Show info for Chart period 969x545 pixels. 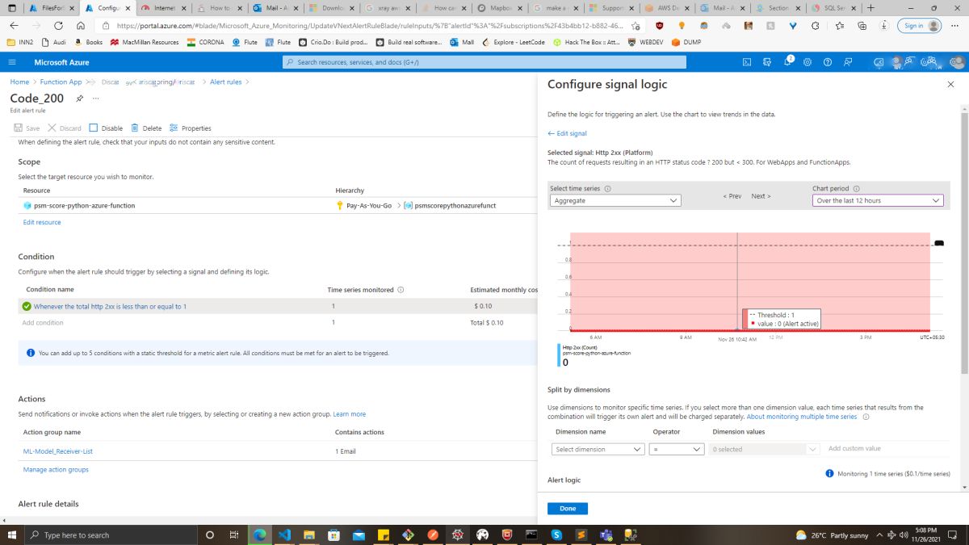pyautogui.click(x=856, y=189)
